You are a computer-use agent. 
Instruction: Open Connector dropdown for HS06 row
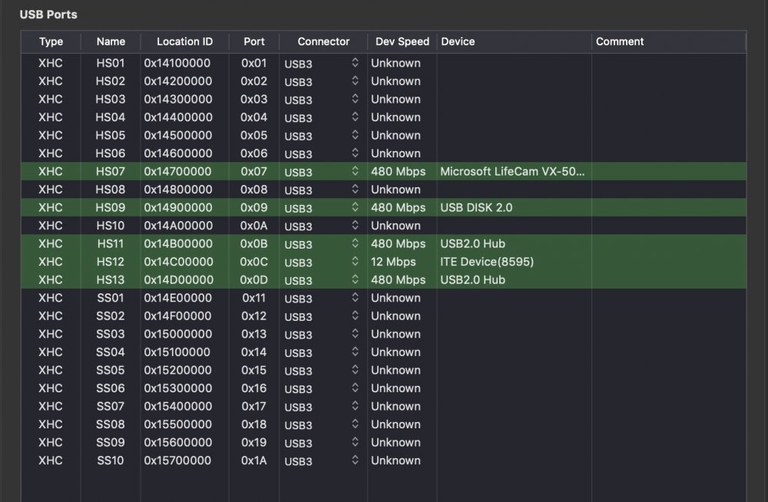[323, 154]
